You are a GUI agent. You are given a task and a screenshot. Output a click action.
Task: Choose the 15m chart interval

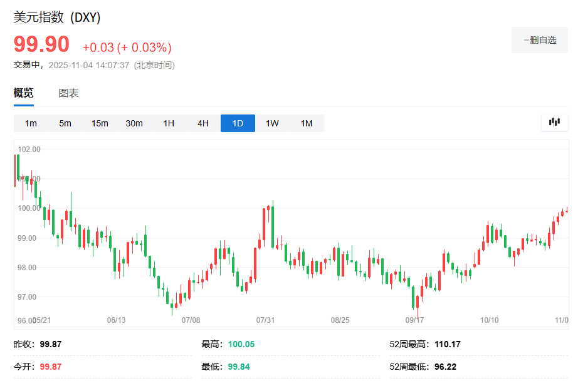(x=100, y=123)
